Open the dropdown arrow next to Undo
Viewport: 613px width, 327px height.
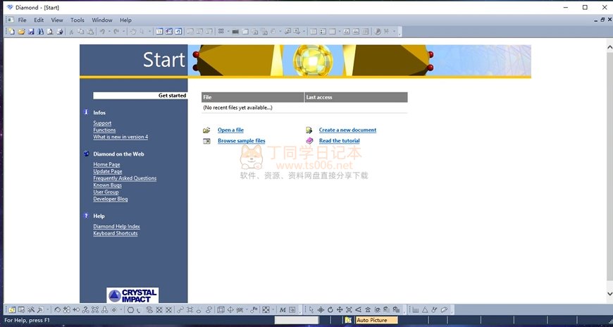coord(111,32)
